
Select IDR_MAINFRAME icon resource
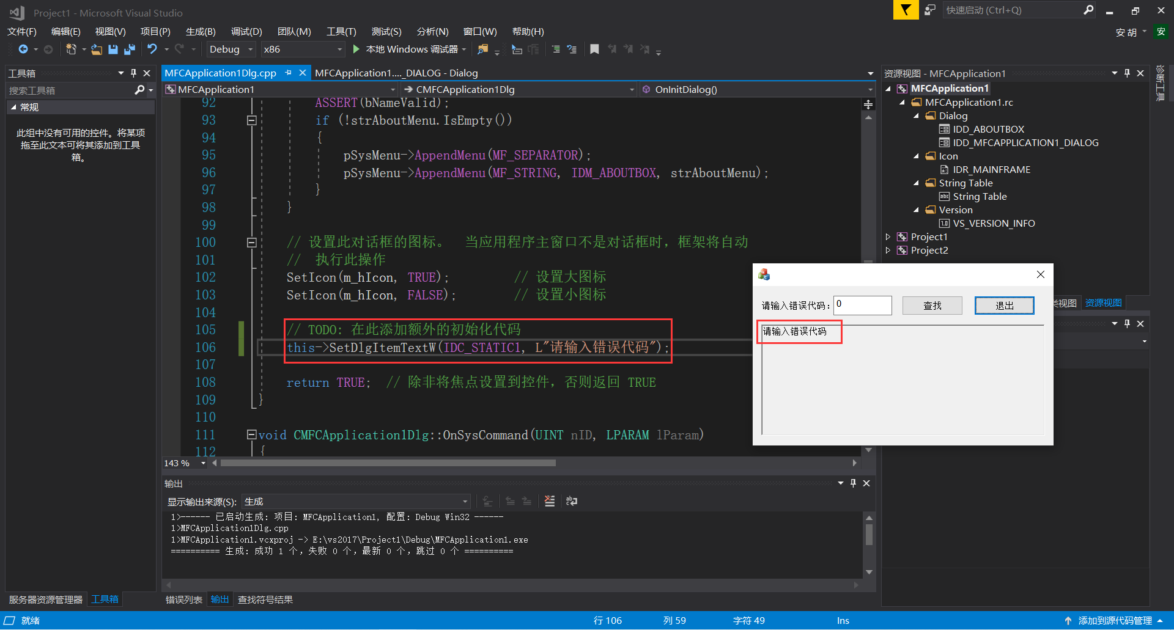tap(991, 169)
